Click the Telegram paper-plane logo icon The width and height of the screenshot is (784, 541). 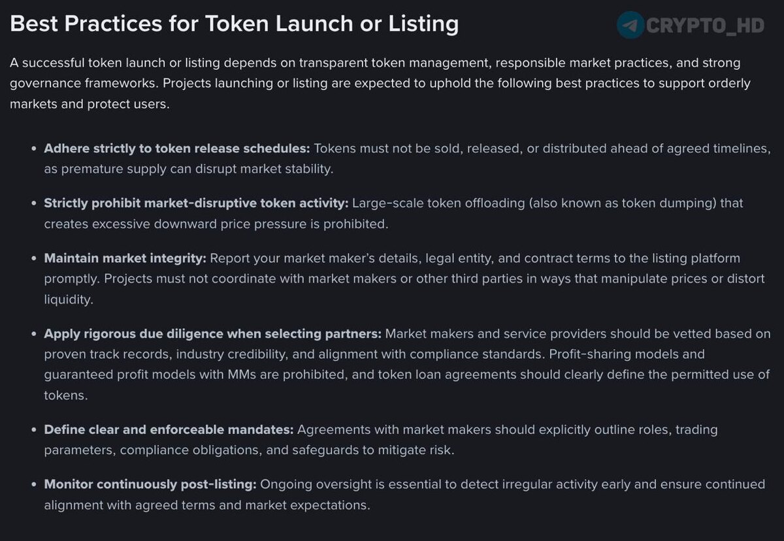click(630, 25)
